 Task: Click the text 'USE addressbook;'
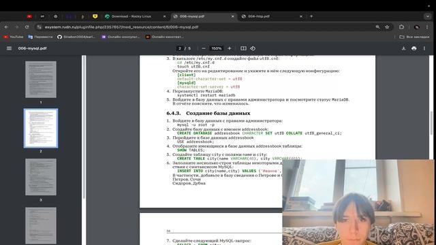[196, 142]
